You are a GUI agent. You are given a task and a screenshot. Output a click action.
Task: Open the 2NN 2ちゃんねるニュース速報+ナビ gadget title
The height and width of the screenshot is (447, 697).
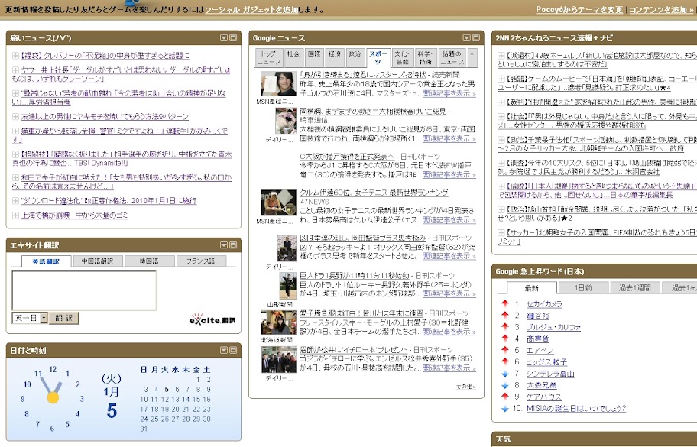(x=554, y=38)
